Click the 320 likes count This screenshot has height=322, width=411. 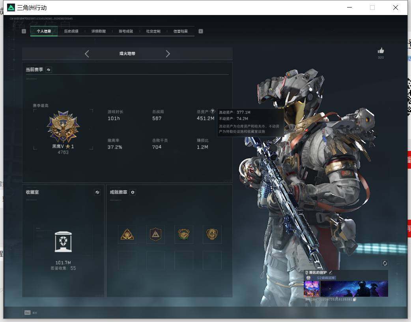381,58
